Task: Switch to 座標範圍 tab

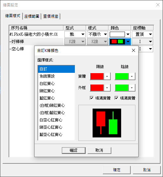Action: [x=32, y=16]
